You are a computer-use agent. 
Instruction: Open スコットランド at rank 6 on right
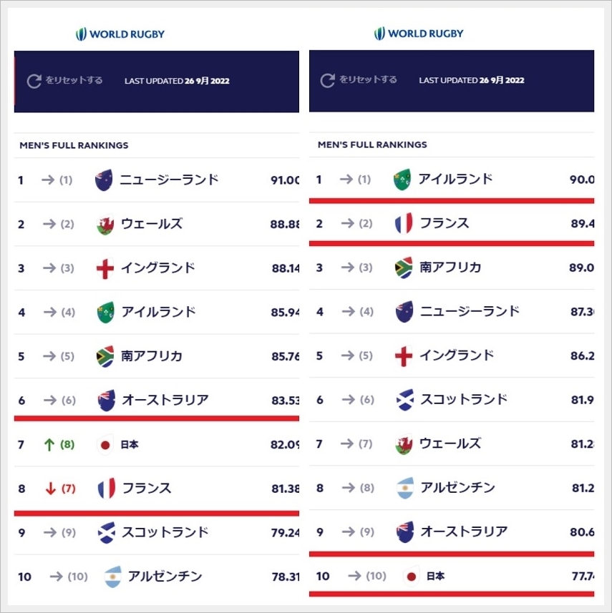tap(463, 400)
